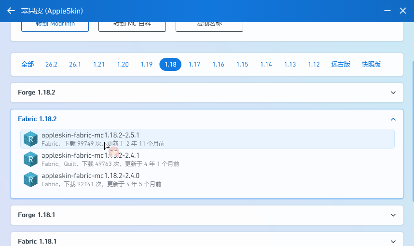Select the 全部 version filter
The image size is (414, 246).
pos(28,65)
